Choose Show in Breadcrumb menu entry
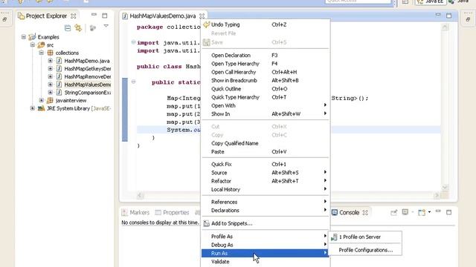Viewport: 476px width, 267px height. 266,80
